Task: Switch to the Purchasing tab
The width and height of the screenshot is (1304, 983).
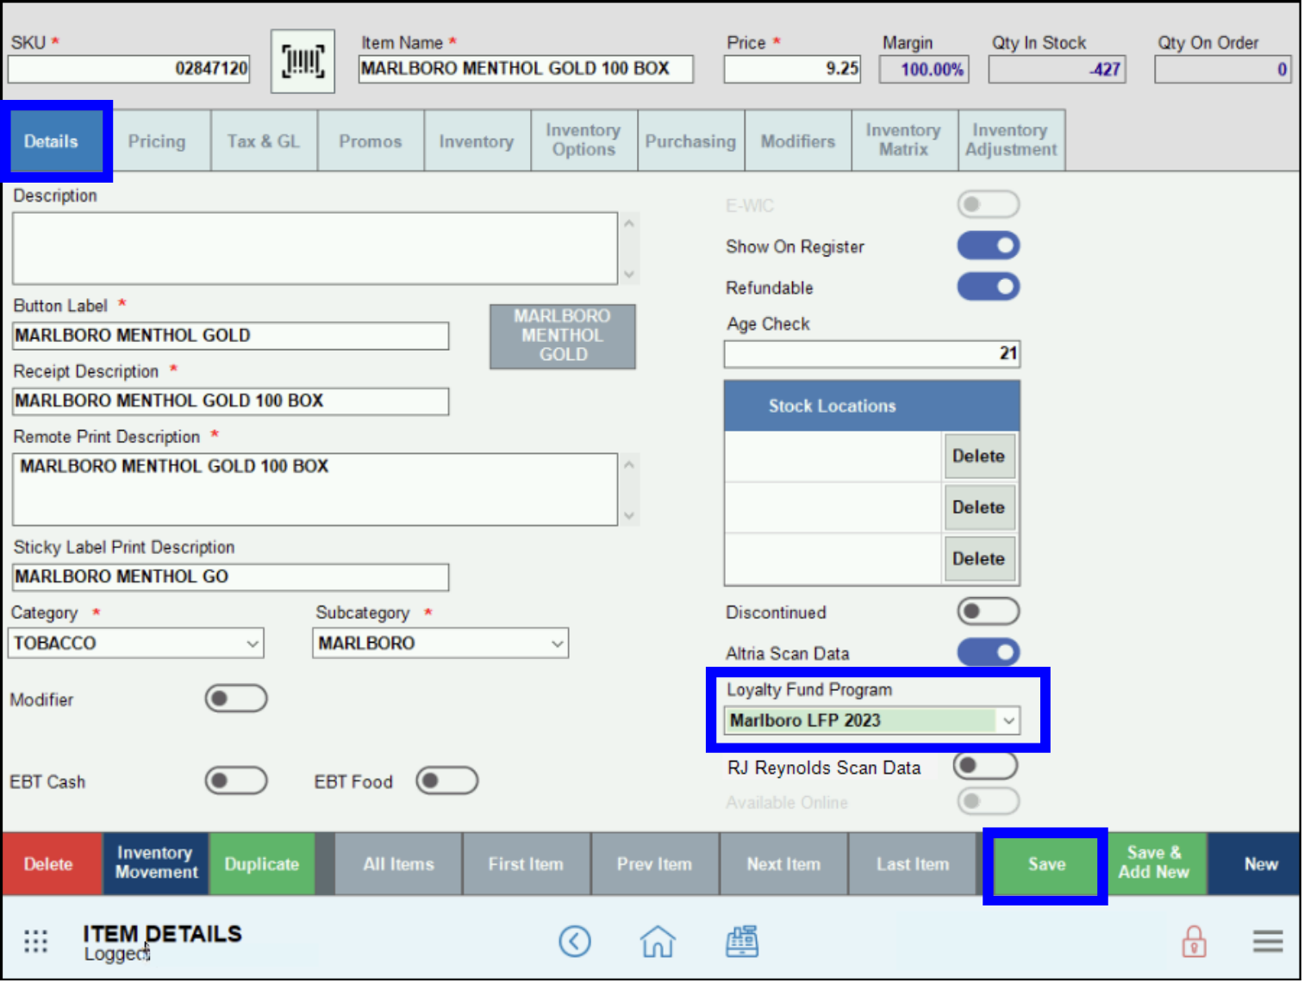Action: (x=690, y=140)
